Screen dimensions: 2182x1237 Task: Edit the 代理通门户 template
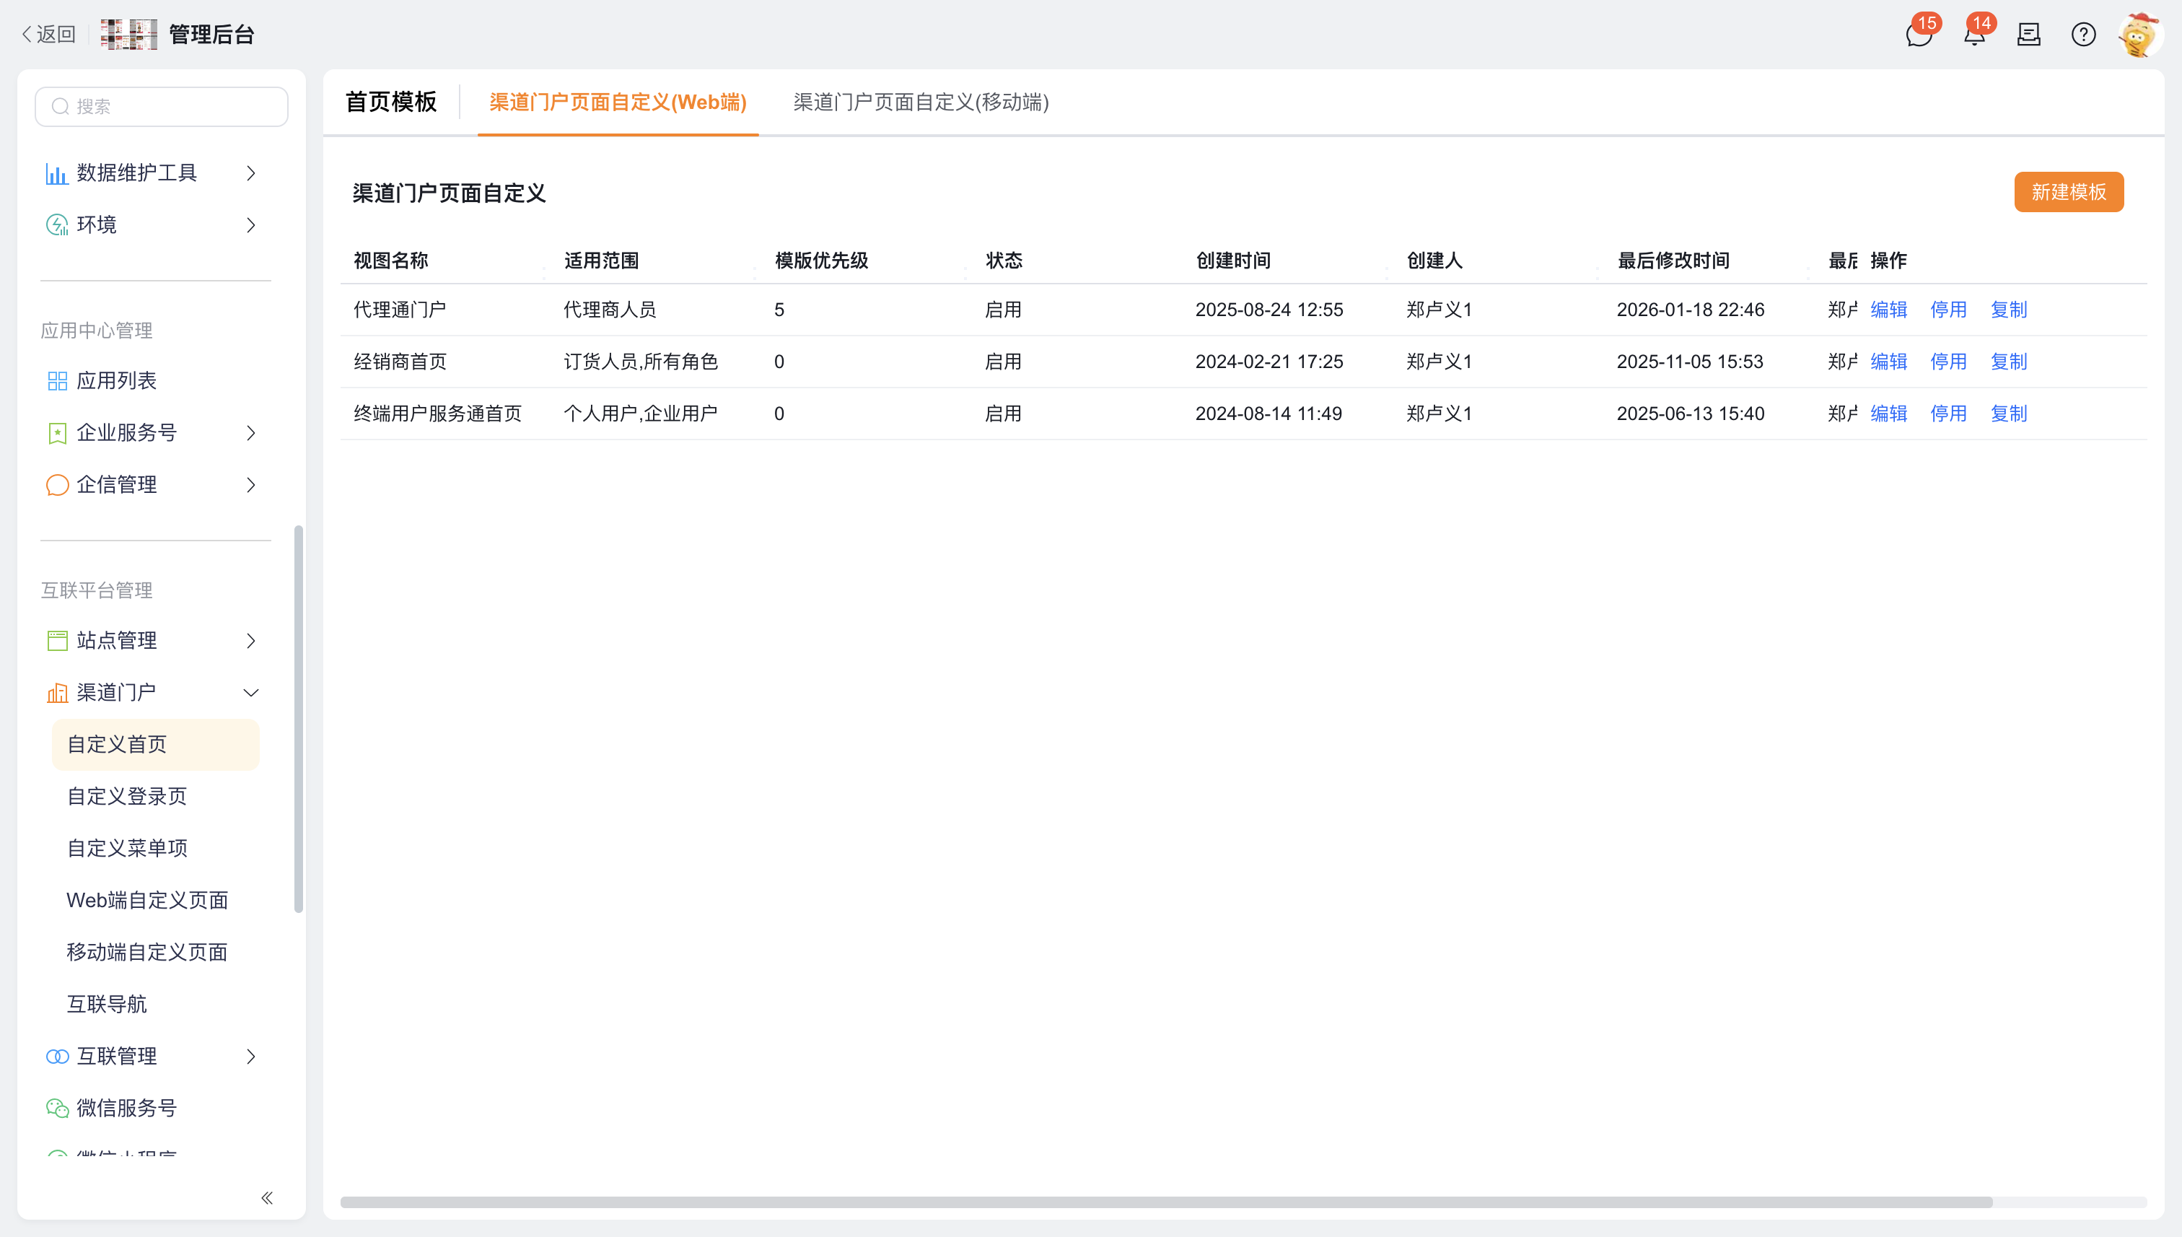[1888, 310]
